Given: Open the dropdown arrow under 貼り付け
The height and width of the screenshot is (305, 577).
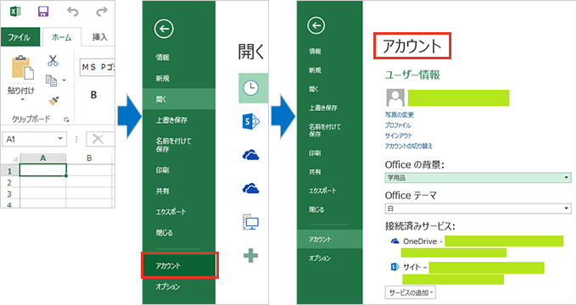Looking at the screenshot, I should click(x=22, y=100).
